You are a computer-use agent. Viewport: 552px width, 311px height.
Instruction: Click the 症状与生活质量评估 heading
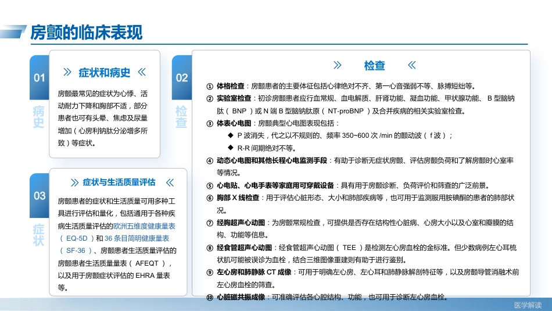pyautogui.click(x=119, y=182)
